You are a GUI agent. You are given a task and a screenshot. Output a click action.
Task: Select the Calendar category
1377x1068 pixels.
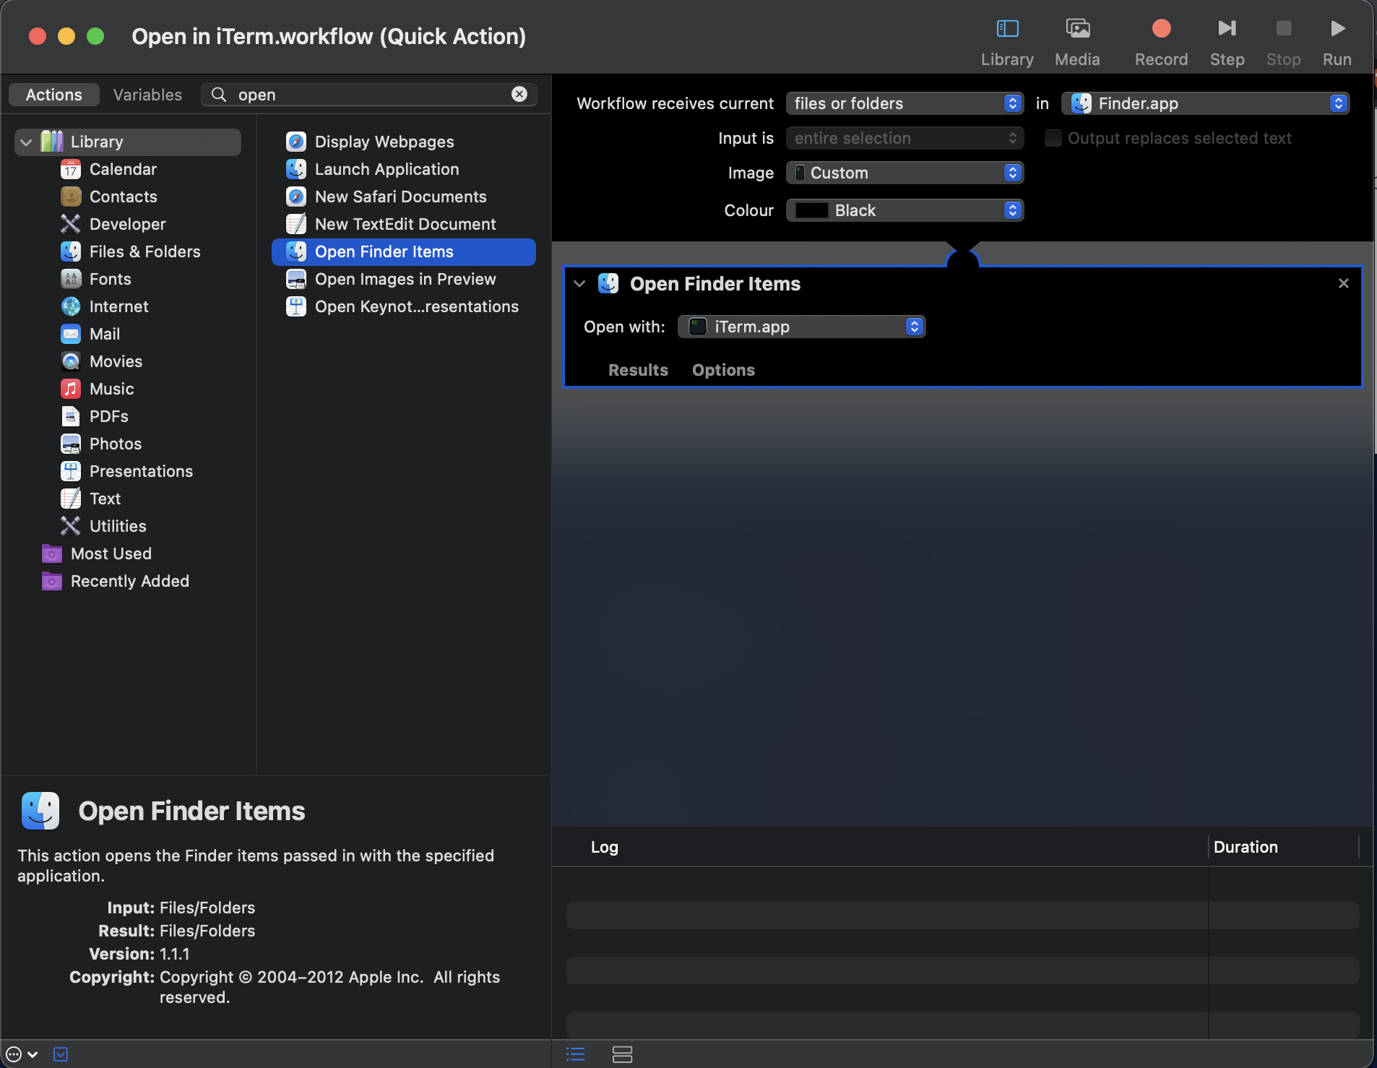123,170
